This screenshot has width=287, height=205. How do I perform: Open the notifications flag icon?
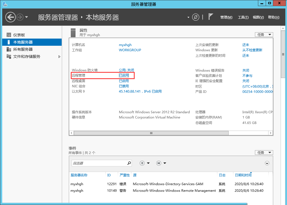click(x=211, y=17)
